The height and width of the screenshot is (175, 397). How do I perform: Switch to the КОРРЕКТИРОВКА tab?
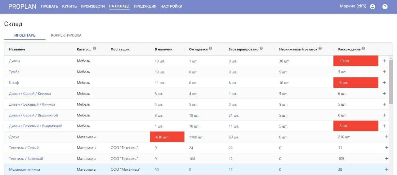(66, 35)
